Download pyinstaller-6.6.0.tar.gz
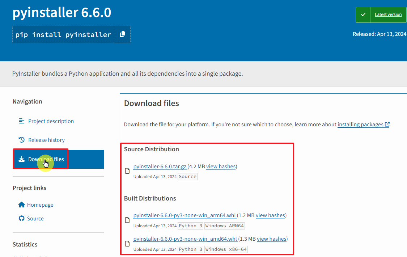407x257 pixels. (x=160, y=167)
